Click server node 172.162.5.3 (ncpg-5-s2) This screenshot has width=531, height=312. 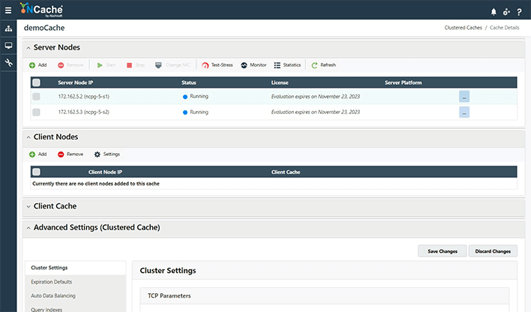point(84,112)
